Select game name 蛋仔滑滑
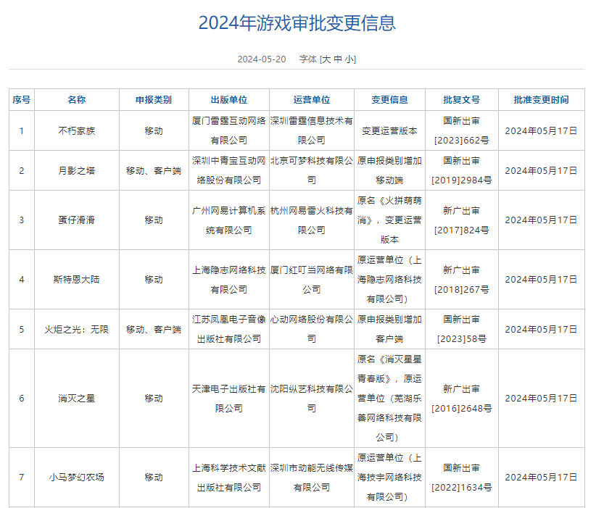This screenshot has width=596, height=508. coord(77,220)
